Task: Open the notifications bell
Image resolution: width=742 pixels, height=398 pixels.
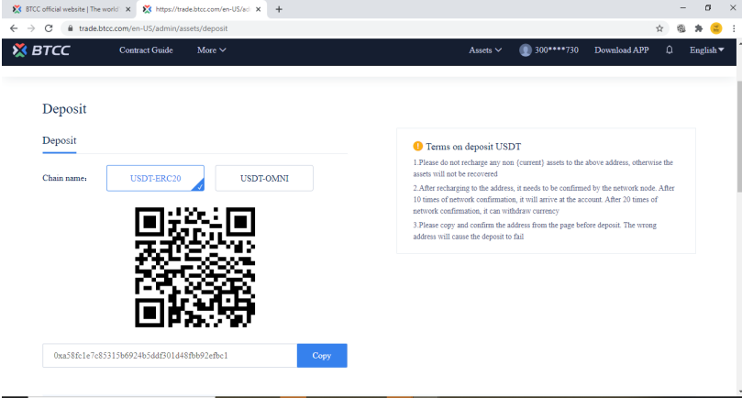Action: point(670,50)
